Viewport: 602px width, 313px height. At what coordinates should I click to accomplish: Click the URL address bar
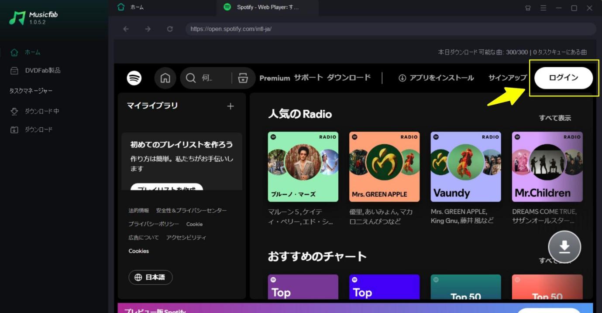391,29
